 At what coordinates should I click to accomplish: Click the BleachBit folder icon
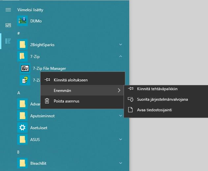(x=22, y=163)
